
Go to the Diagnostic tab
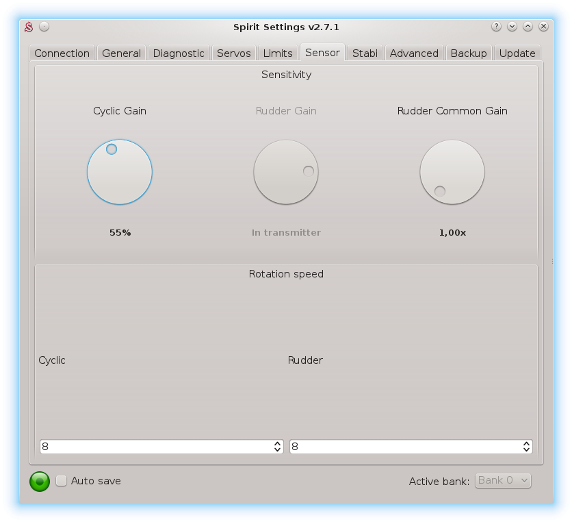[x=179, y=53]
